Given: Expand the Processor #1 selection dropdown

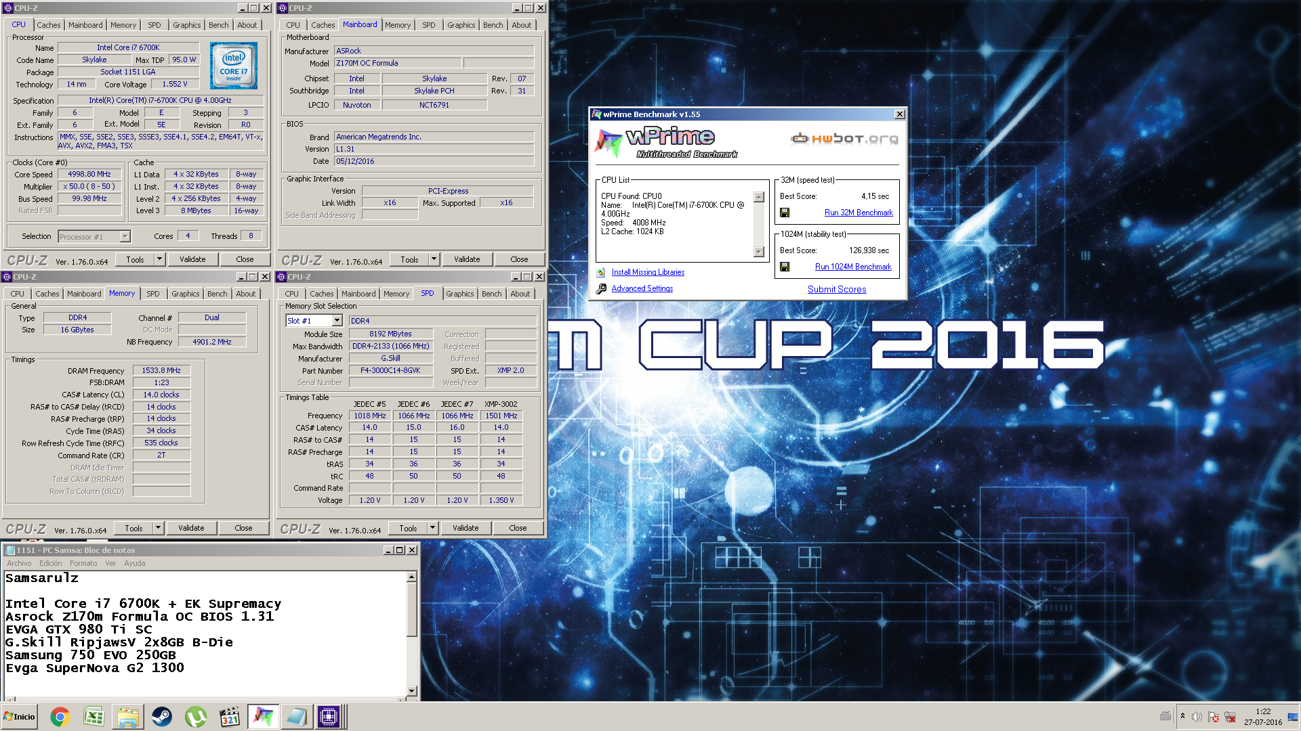Looking at the screenshot, I should [x=125, y=237].
